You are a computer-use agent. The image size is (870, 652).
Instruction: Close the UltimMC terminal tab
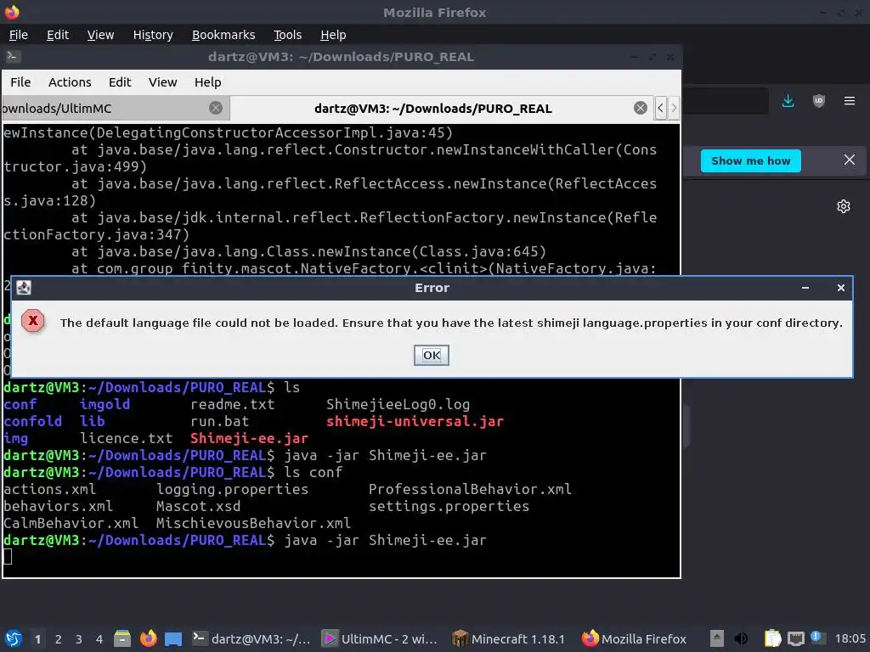point(216,108)
